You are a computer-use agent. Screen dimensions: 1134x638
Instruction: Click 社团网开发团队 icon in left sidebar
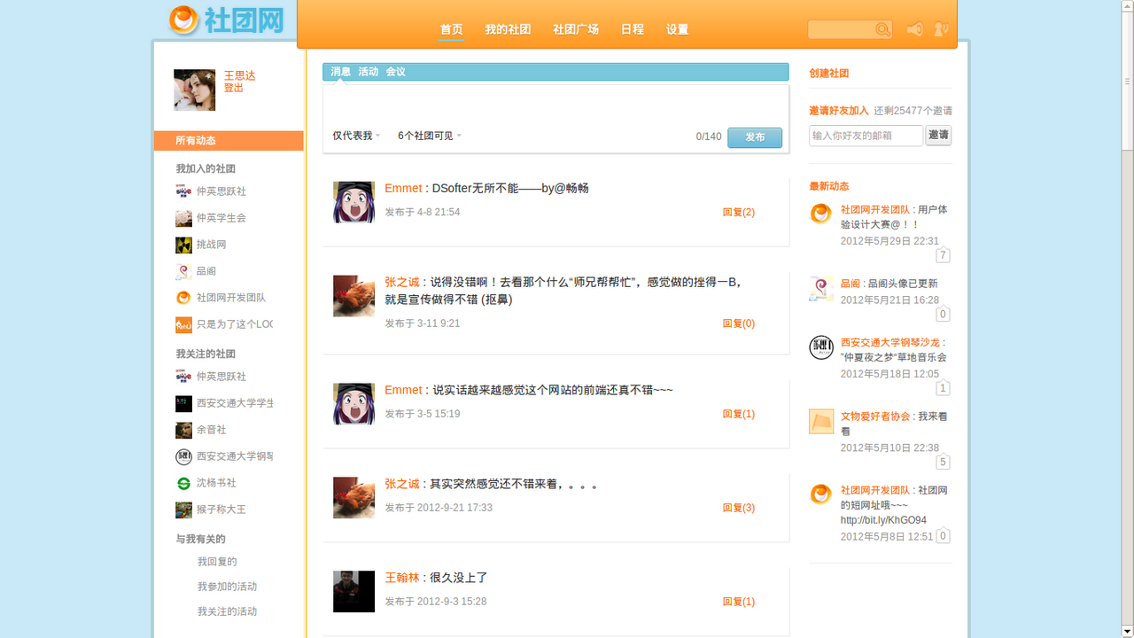point(183,298)
